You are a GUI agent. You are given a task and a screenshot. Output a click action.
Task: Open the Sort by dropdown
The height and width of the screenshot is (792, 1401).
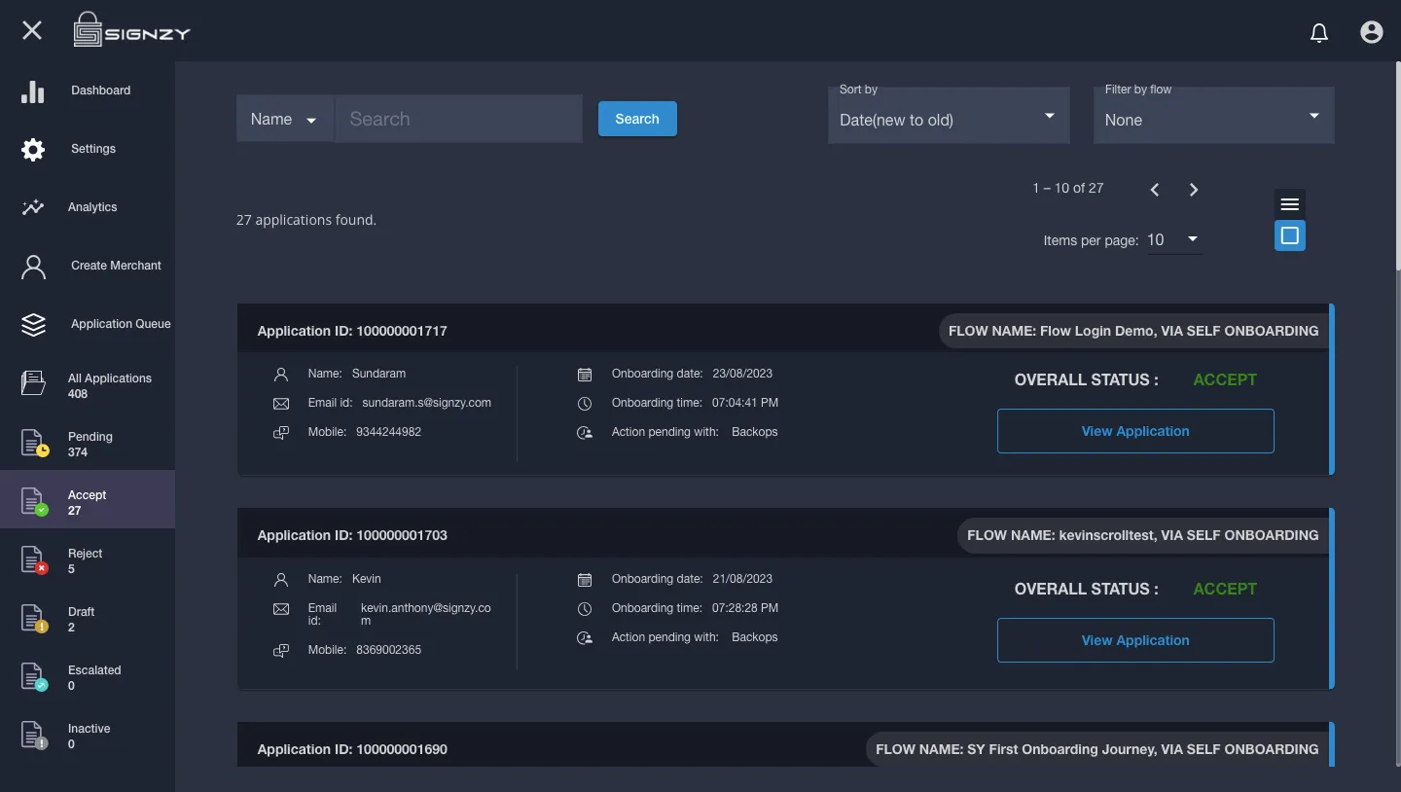point(949,115)
